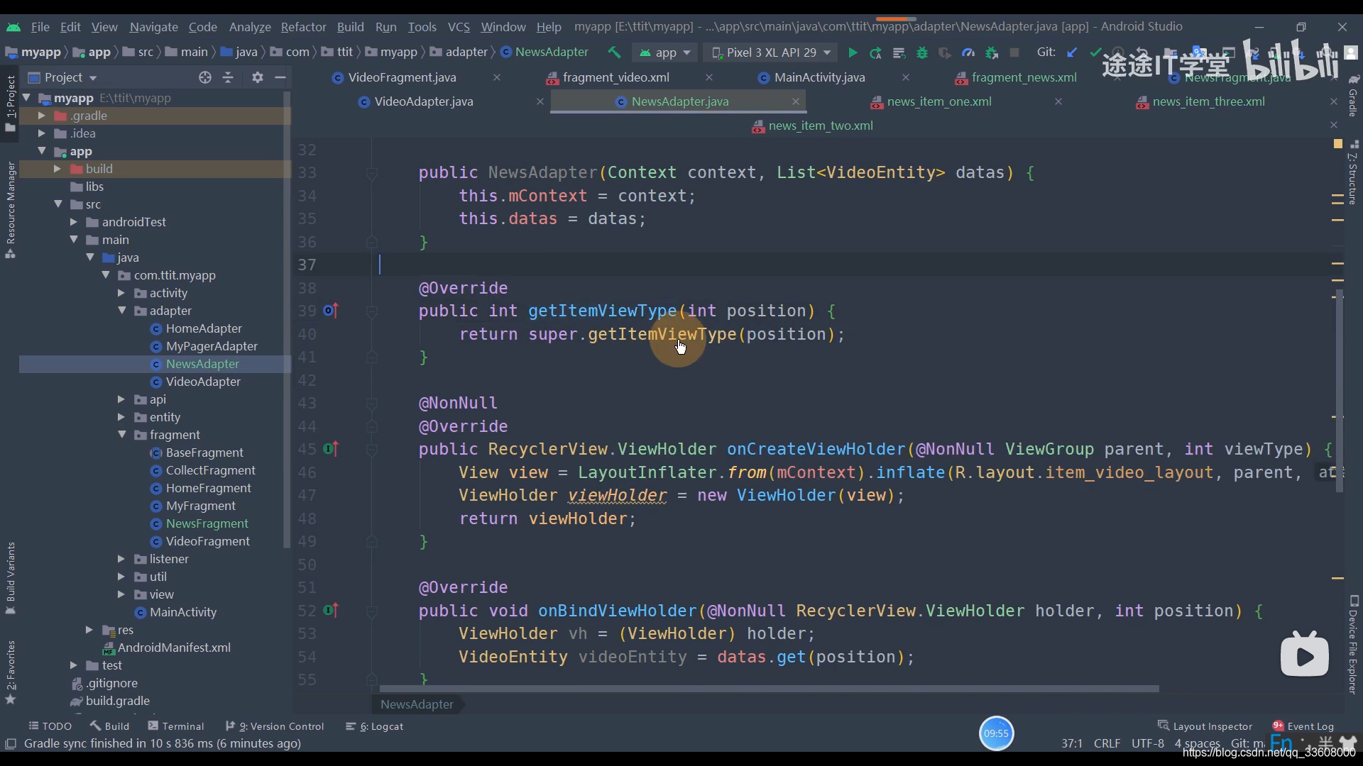Open the Profile app gauge icon
This screenshot has width=1363, height=766.
(x=968, y=52)
